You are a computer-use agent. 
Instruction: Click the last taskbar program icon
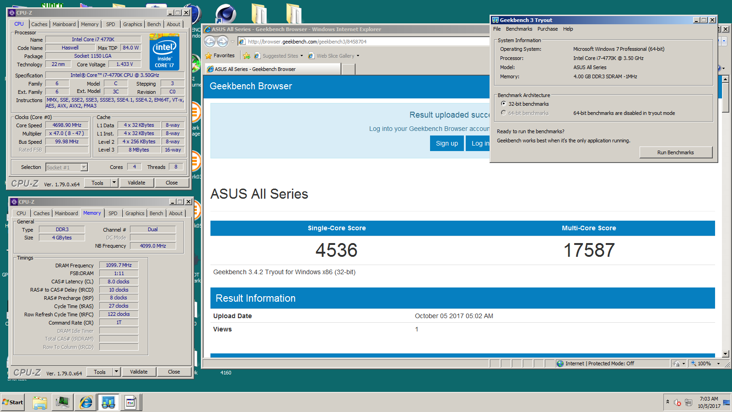coord(131,403)
